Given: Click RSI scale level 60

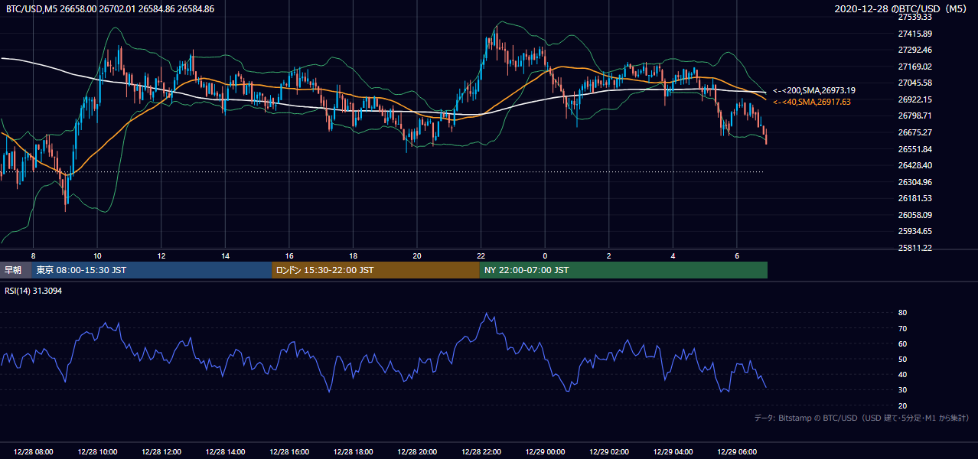Looking at the screenshot, I should pos(902,343).
